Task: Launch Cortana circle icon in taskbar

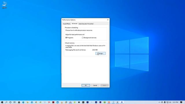Action: (x=10, y=102)
